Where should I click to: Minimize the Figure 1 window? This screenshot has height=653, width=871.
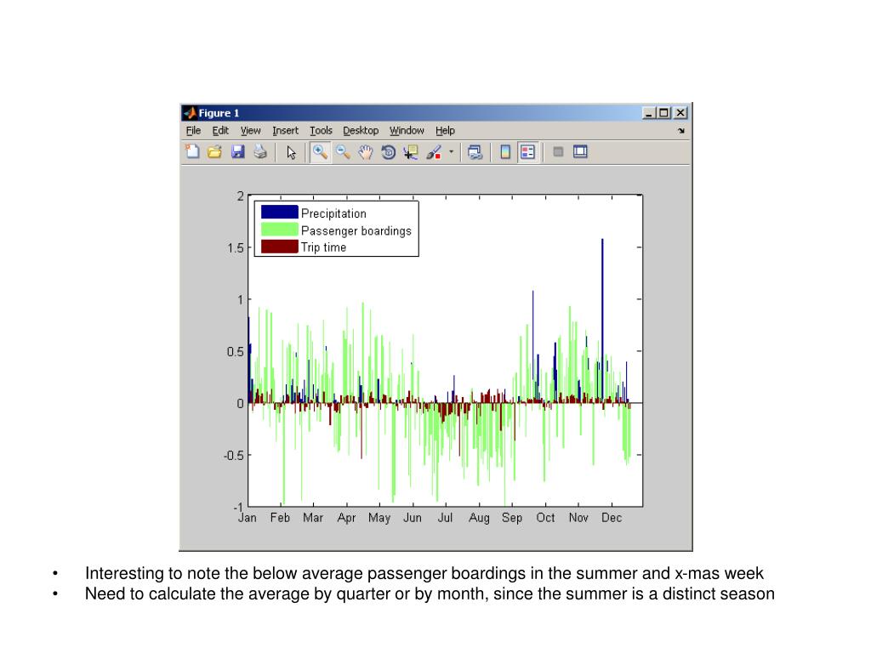649,113
